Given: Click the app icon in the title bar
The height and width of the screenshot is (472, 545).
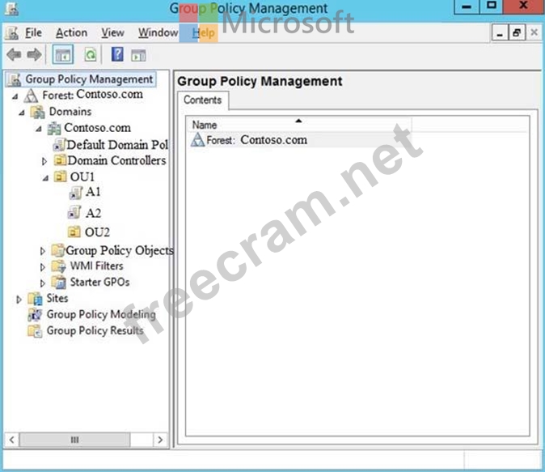Looking at the screenshot, I should coord(11,8).
